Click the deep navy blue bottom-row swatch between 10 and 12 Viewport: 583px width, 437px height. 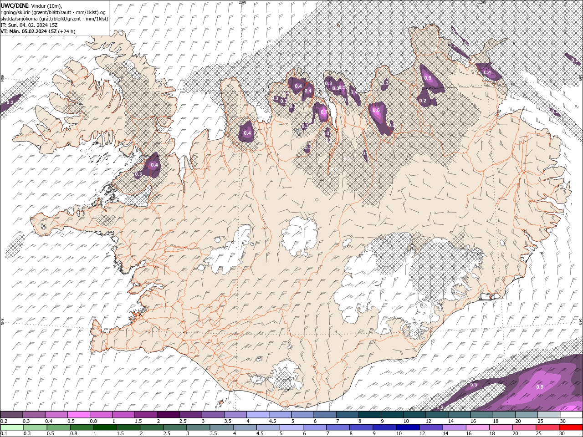[x=407, y=427]
